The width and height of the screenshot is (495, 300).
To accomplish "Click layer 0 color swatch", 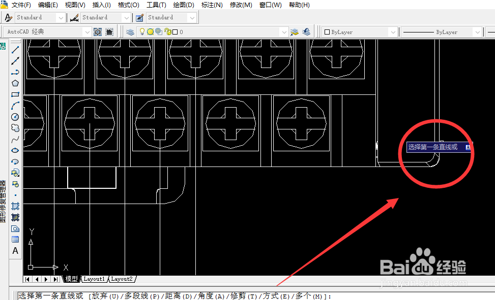I will pos(175,32).
